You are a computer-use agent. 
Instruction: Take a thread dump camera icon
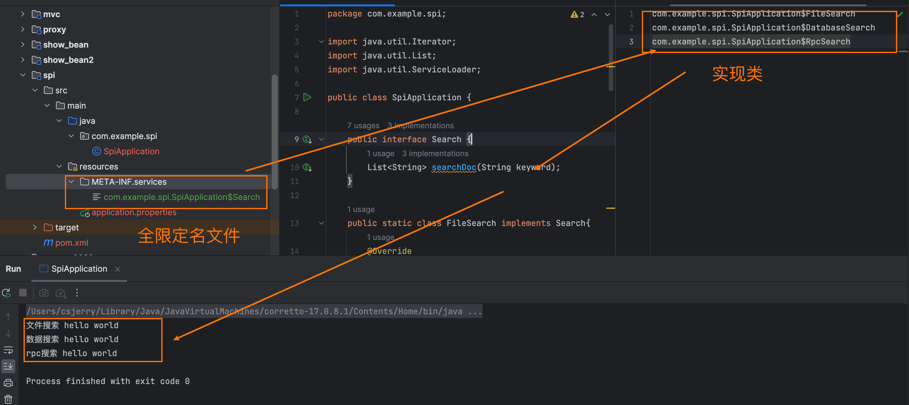(44, 293)
